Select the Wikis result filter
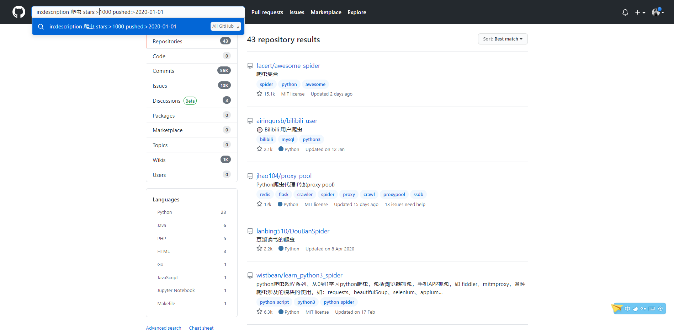Image resolution: width=674 pixels, height=330 pixels. click(192, 160)
